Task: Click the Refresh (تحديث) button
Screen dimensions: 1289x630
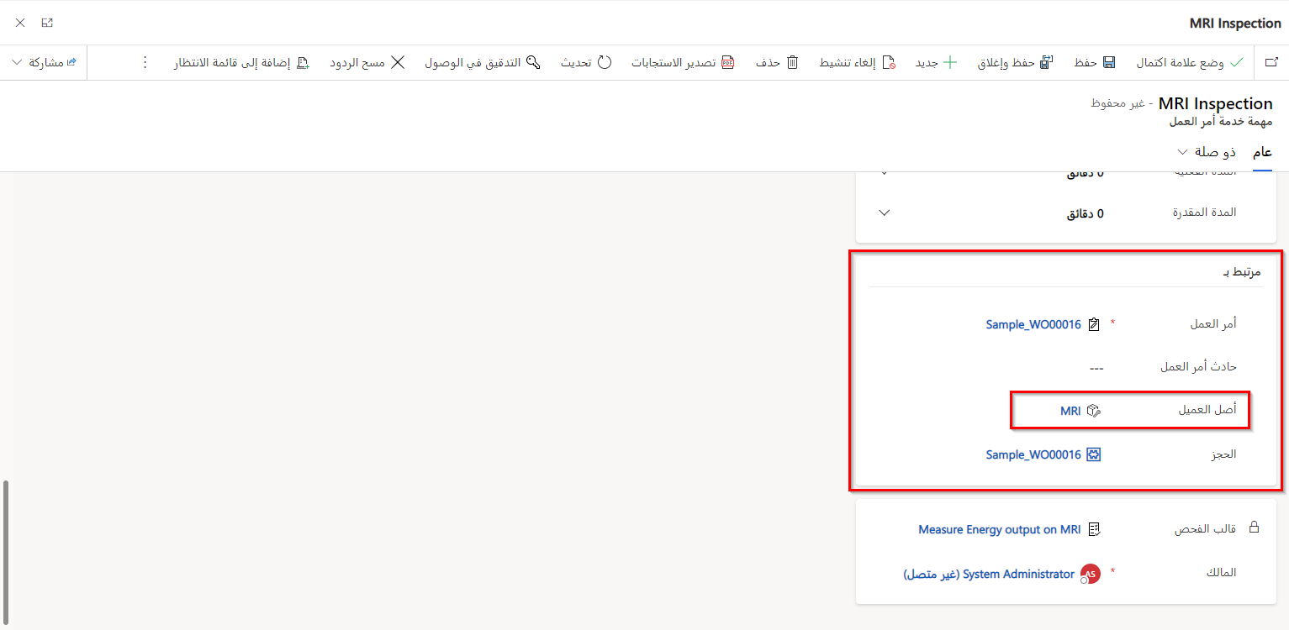Action: pyautogui.click(x=587, y=63)
